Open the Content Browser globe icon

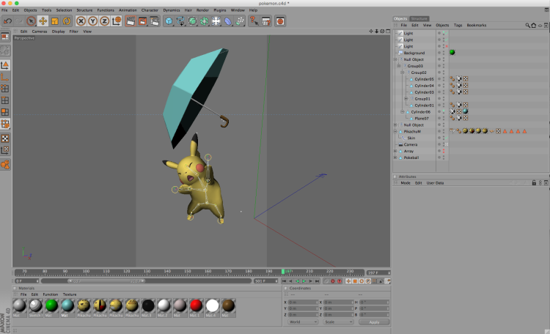[280, 21]
